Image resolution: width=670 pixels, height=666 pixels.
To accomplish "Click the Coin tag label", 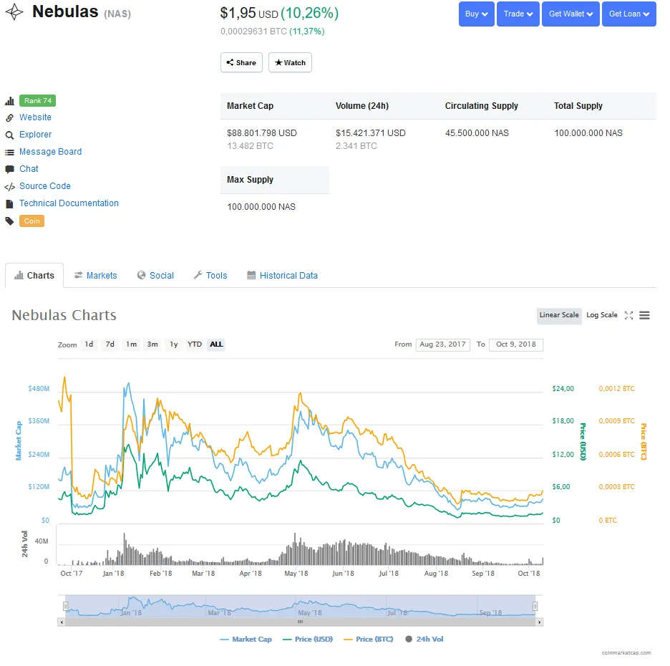I will [31, 221].
